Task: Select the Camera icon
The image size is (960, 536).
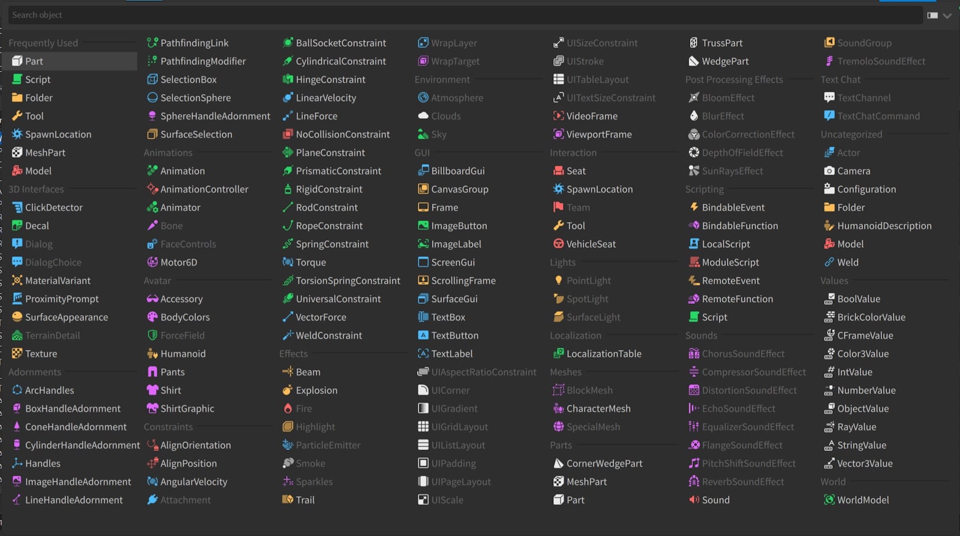Action: pos(829,171)
